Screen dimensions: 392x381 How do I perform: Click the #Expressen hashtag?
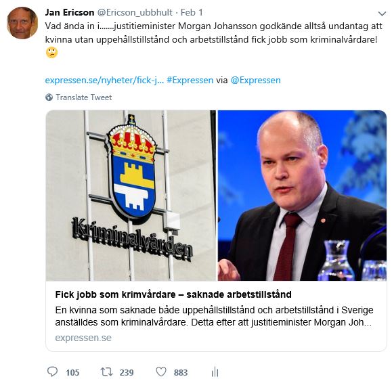pyautogui.click(x=190, y=81)
